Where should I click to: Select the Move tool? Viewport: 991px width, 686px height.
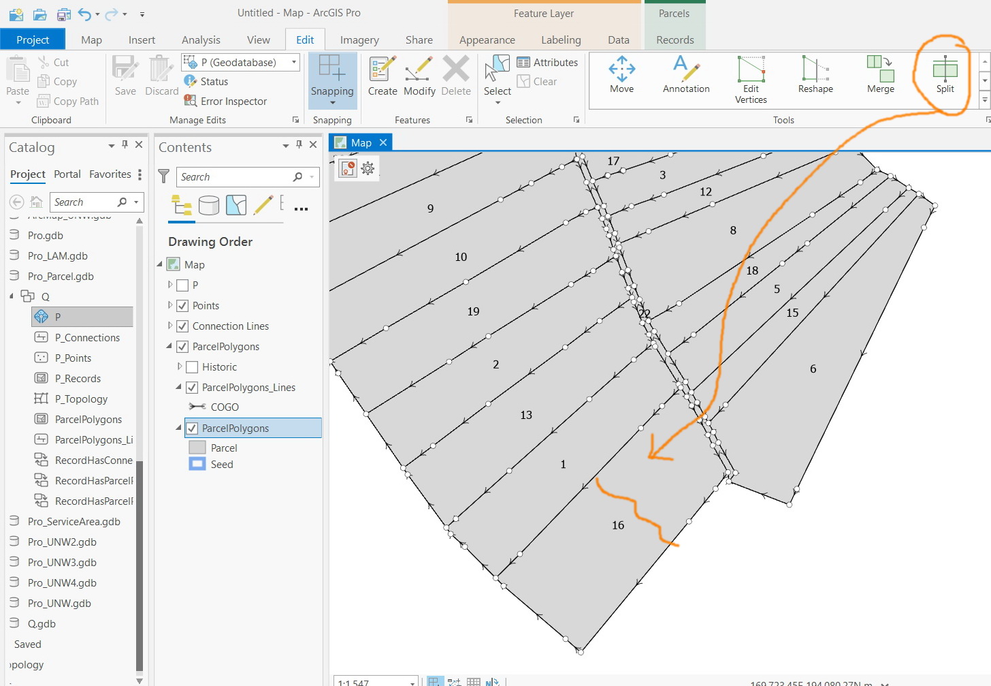tap(621, 75)
